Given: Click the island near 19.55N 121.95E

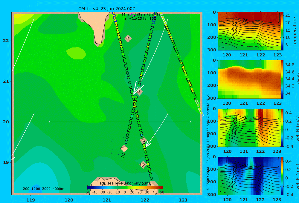Looking at the screenshot, I should pos(143,140).
